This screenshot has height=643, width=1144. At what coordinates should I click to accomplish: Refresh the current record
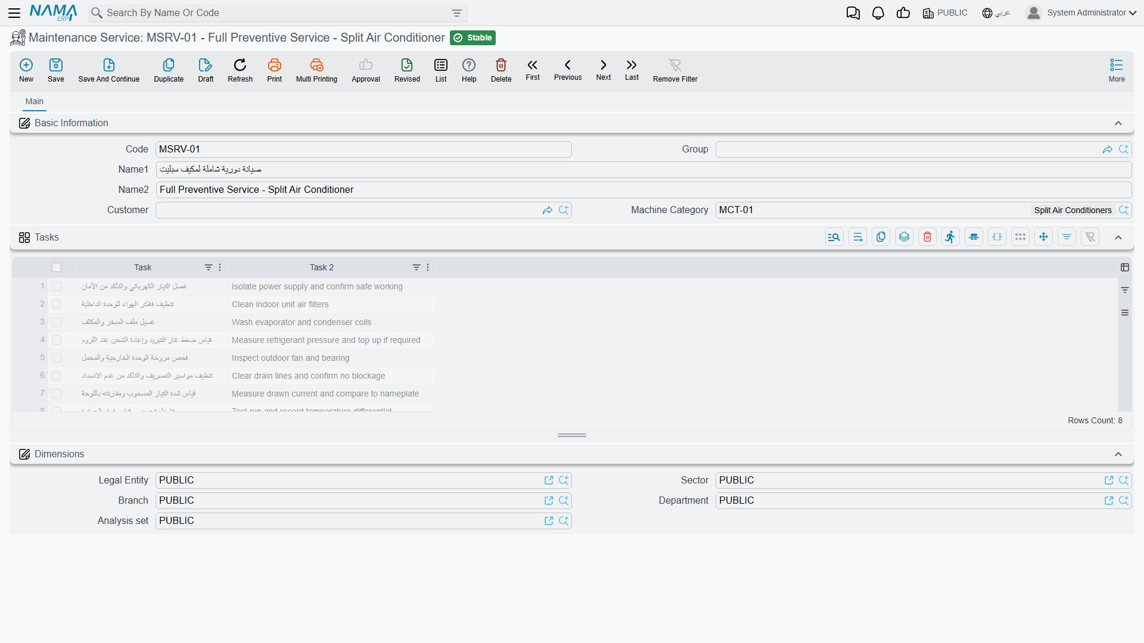coord(240,70)
